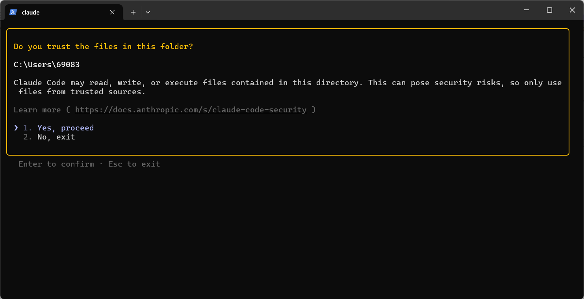This screenshot has height=299, width=584.
Task: Choose option 1 to trust the folder
Action: click(x=65, y=128)
